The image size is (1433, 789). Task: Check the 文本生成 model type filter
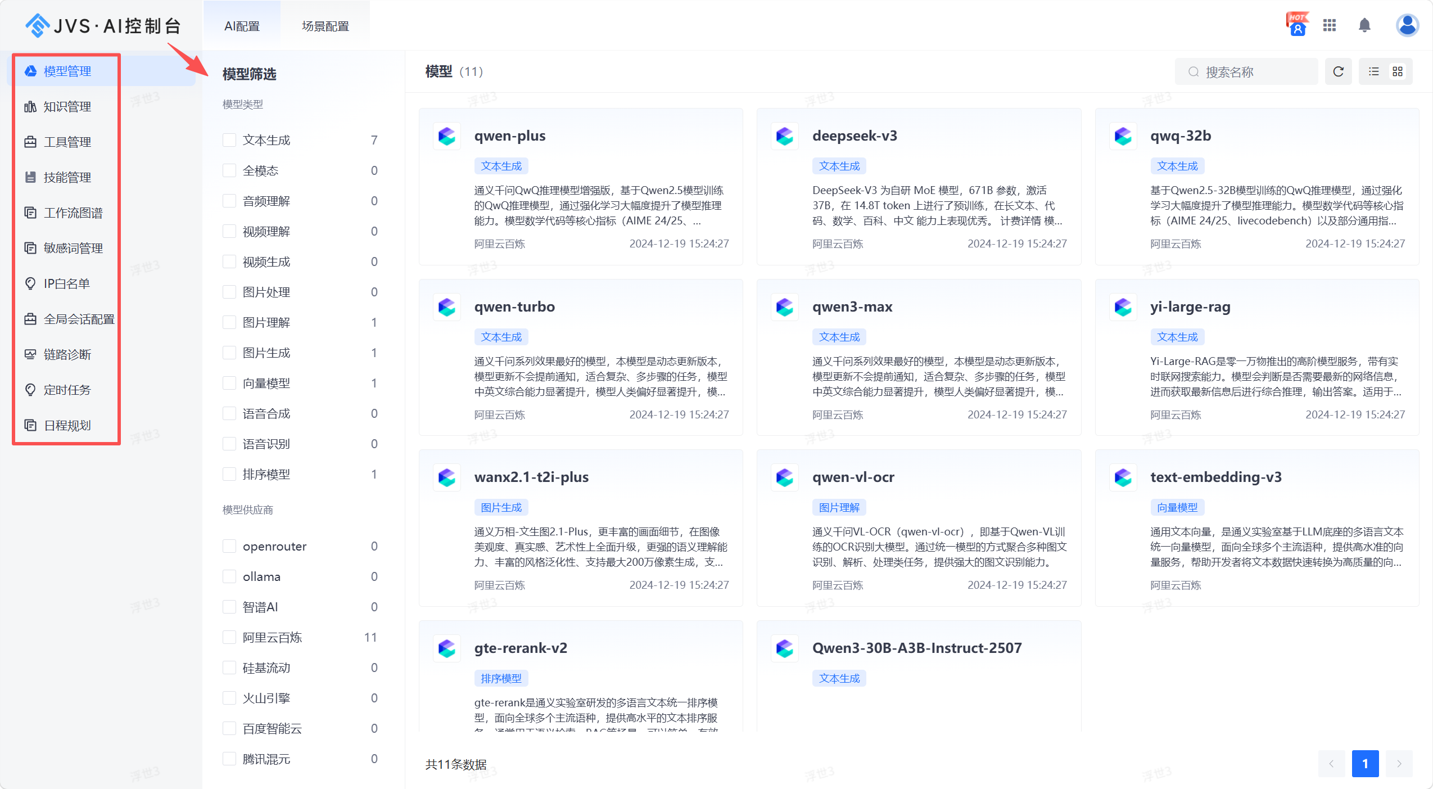(229, 140)
